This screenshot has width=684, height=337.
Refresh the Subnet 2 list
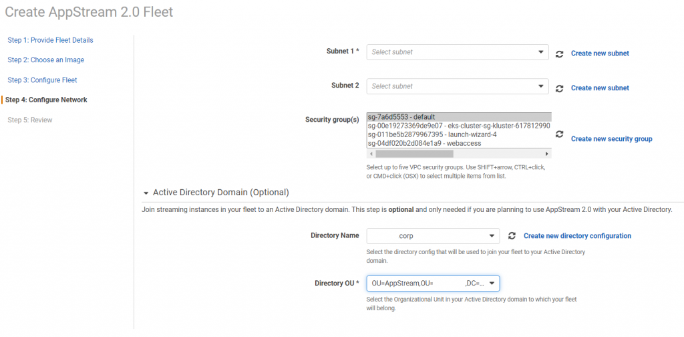(x=559, y=88)
